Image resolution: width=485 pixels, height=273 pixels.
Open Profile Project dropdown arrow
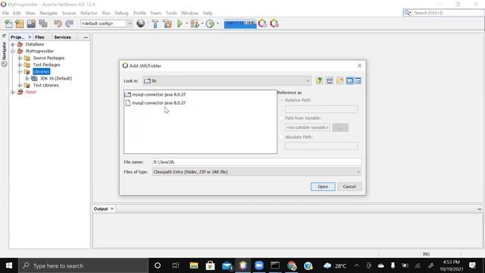pyautogui.click(x=217, y=24)
